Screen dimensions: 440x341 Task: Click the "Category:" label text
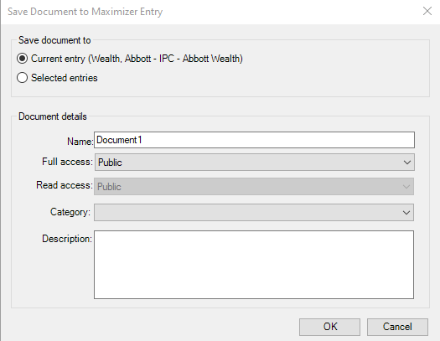pyautogui.click(x=70, y=212)
